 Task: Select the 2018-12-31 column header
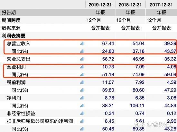click(x=130, y=5)
